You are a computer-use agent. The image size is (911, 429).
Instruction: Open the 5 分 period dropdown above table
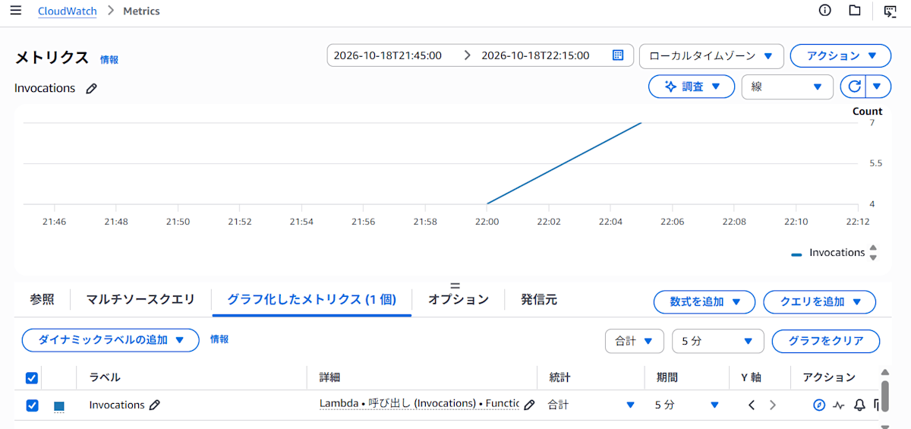pyautogui.click(x=717, y=341)
